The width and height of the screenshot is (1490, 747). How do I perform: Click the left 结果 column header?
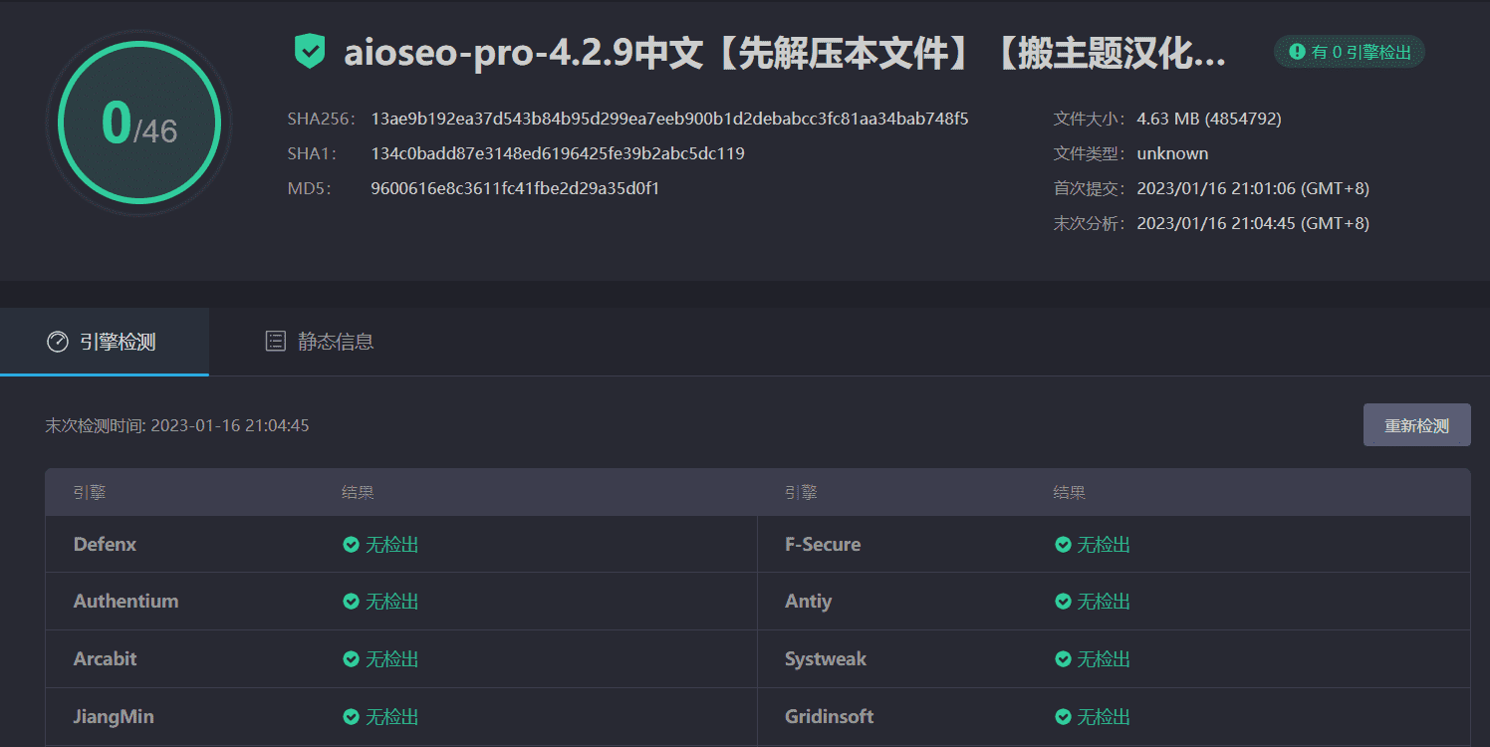(x=358, y=492)
